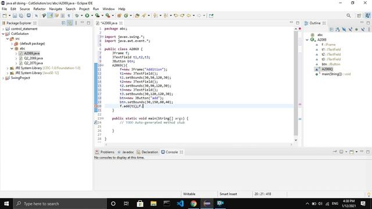Image resolution: width=372 pixels, height=209 pixels.
Task: Save the current file via Save icon
Action: click(15, 16)
